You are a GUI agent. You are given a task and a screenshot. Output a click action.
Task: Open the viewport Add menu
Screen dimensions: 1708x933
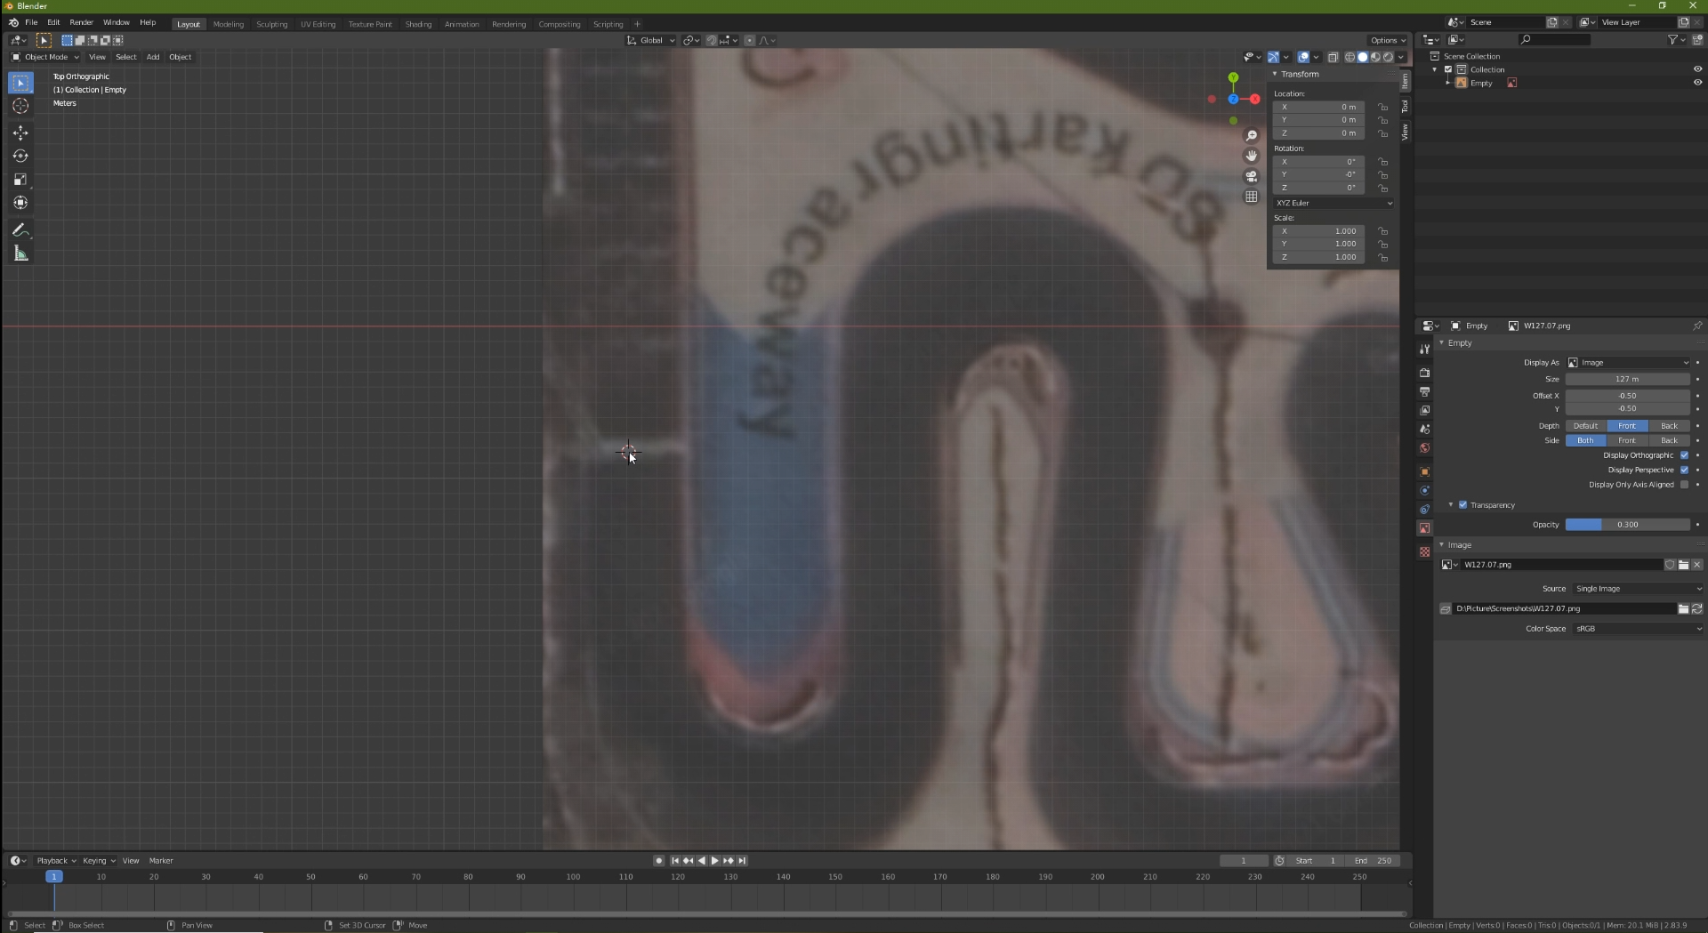[x=153, y=57]
